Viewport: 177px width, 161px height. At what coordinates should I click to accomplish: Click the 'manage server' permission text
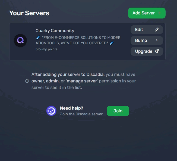82,81
